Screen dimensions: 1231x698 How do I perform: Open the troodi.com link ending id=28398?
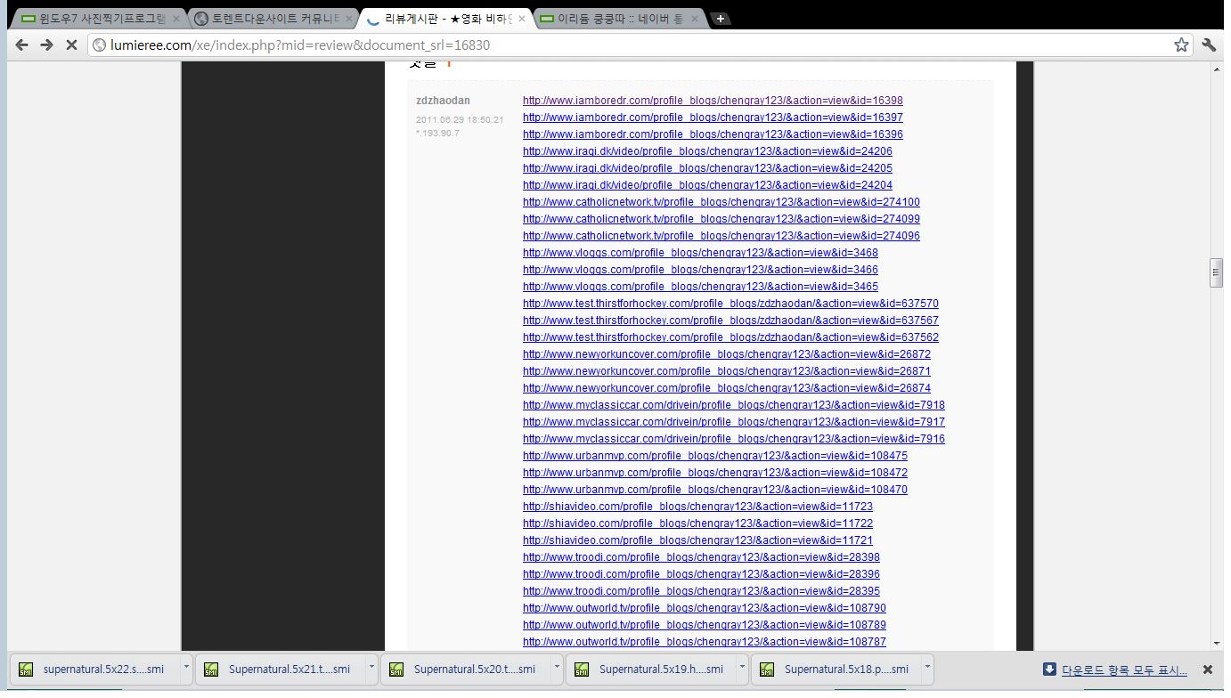(x=701, y=557)
